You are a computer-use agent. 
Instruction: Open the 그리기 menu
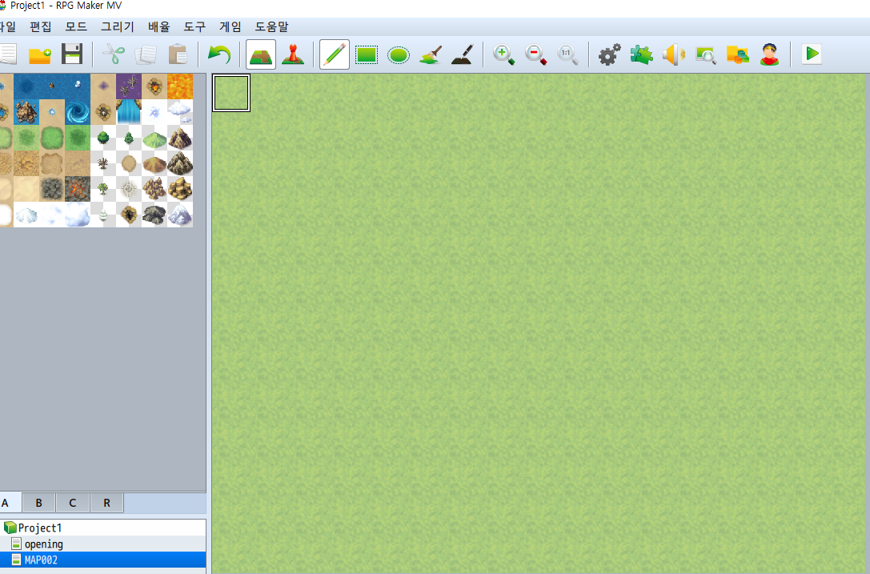tap(118, 26)
